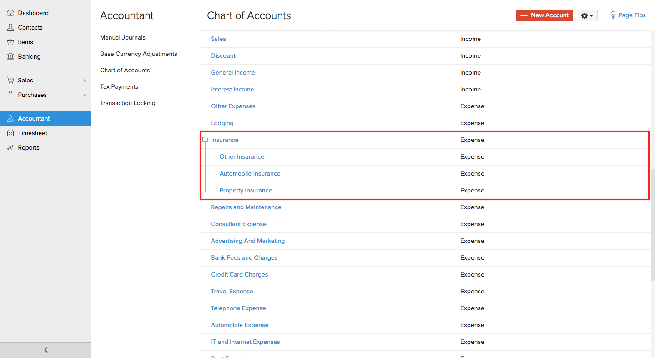Select the Contacts icon in sidebar
This screenshot has height=358, width=655.
10,27
